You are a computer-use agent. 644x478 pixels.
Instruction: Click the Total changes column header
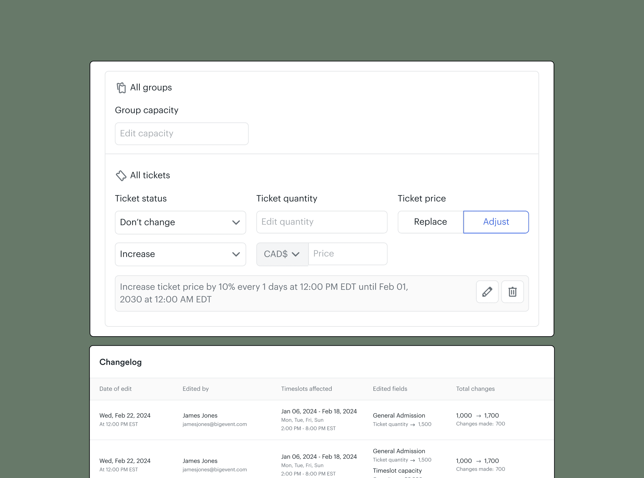(475, 389)
